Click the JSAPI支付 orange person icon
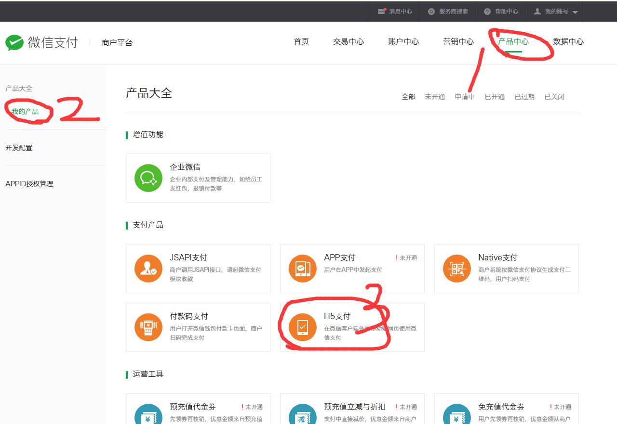Screen dimensions: 617x424 pos(148,269)
